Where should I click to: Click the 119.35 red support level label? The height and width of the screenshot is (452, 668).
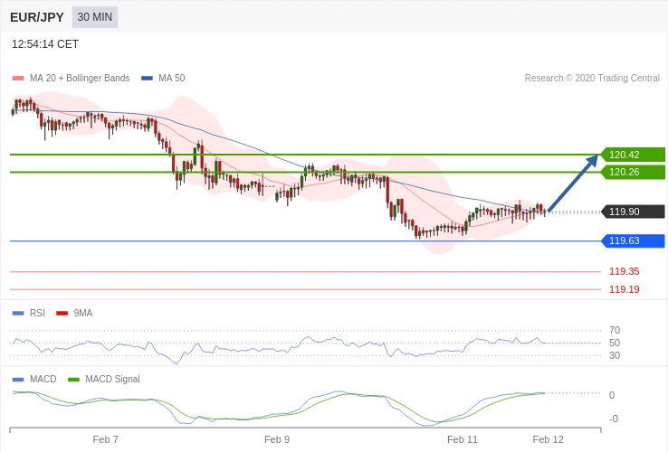pyautogui.click(x=624, y=271)
